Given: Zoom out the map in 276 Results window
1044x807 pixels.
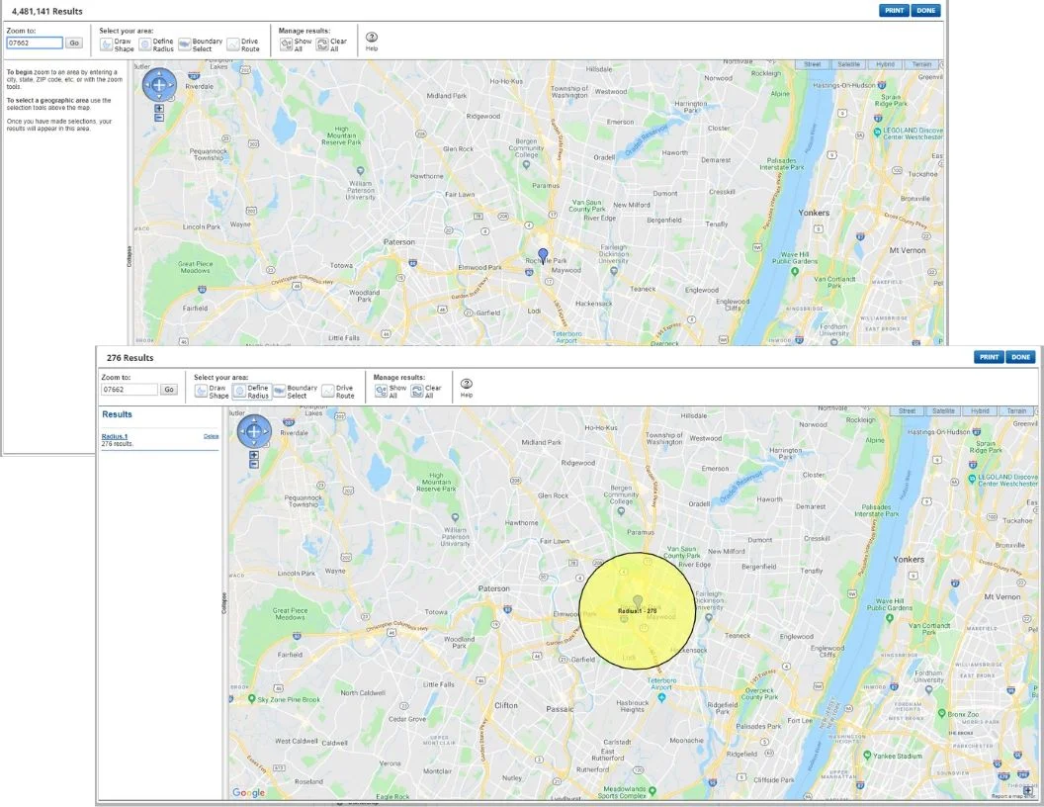Looking at the screenshot, I should pyautogui.click(x=254, y=464).
